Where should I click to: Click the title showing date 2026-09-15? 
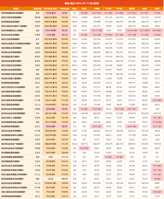click(82, 3)
